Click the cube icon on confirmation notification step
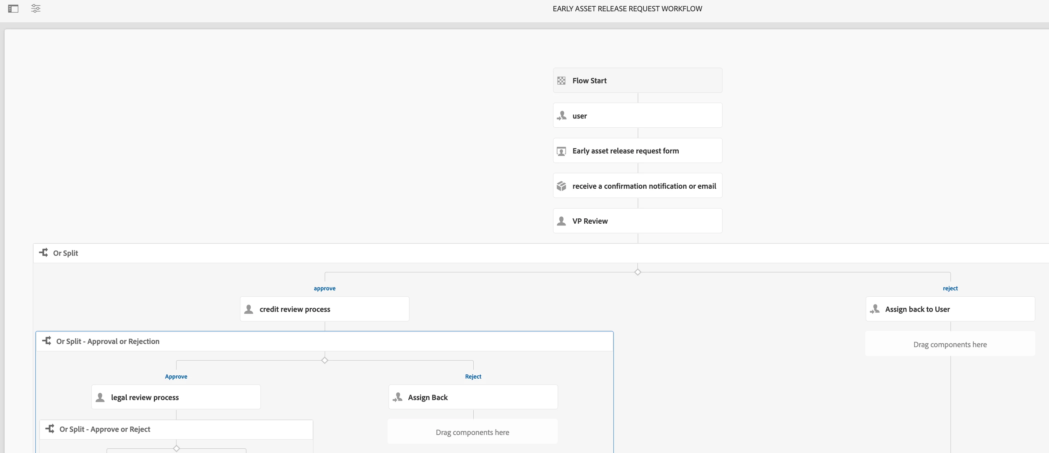Screen dimensions: 1049x453 coord(561,186)
